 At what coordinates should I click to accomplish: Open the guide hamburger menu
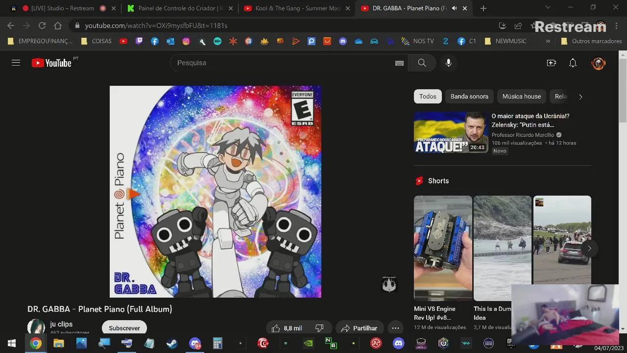click(x=16, y=63)
